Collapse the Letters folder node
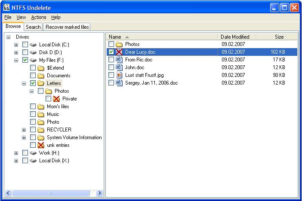302x201 pixels. [x=24, y=83]
